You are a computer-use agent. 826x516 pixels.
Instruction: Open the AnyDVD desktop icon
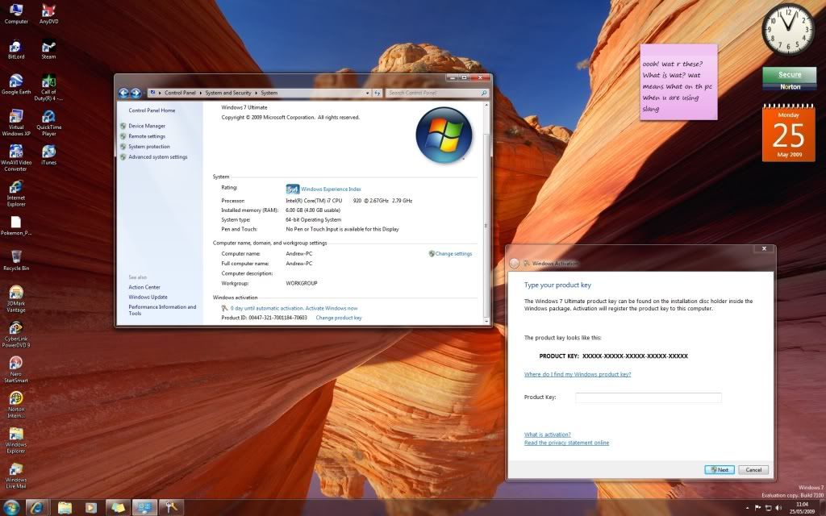(x=48, y=14)
